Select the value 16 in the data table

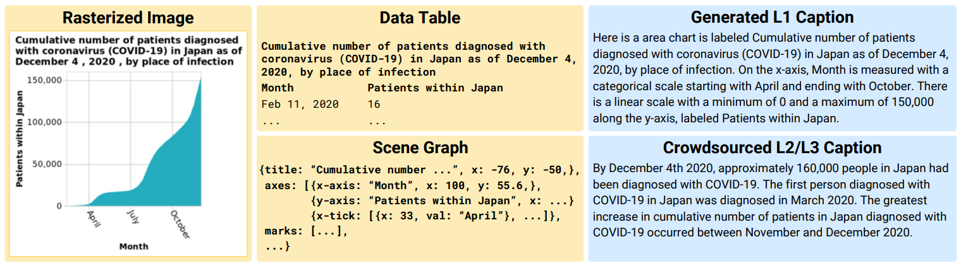[374, 104]
